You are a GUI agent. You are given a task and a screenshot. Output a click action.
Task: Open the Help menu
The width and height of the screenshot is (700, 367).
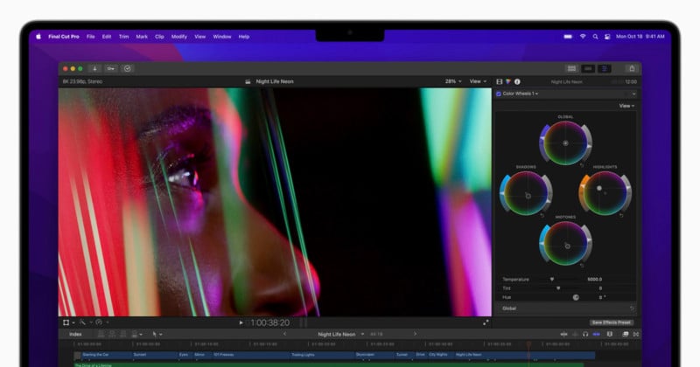pyautogui.click(x=244, y=37)
